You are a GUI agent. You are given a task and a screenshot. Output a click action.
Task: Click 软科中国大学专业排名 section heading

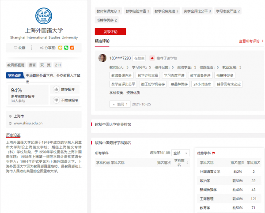pyautogui.click(x=113, y=124)
